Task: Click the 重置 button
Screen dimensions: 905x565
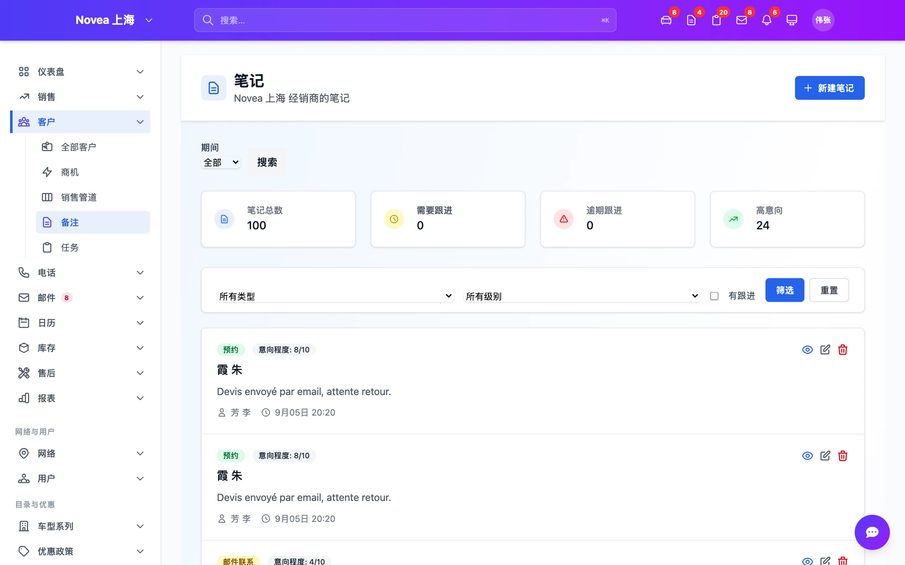Action: tap(829, 290)
